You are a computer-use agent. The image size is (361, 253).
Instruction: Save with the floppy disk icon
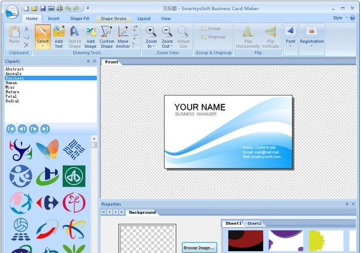(43, 8)
